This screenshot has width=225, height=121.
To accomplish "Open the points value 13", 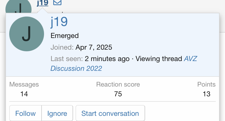I will [x=207, y=94].
